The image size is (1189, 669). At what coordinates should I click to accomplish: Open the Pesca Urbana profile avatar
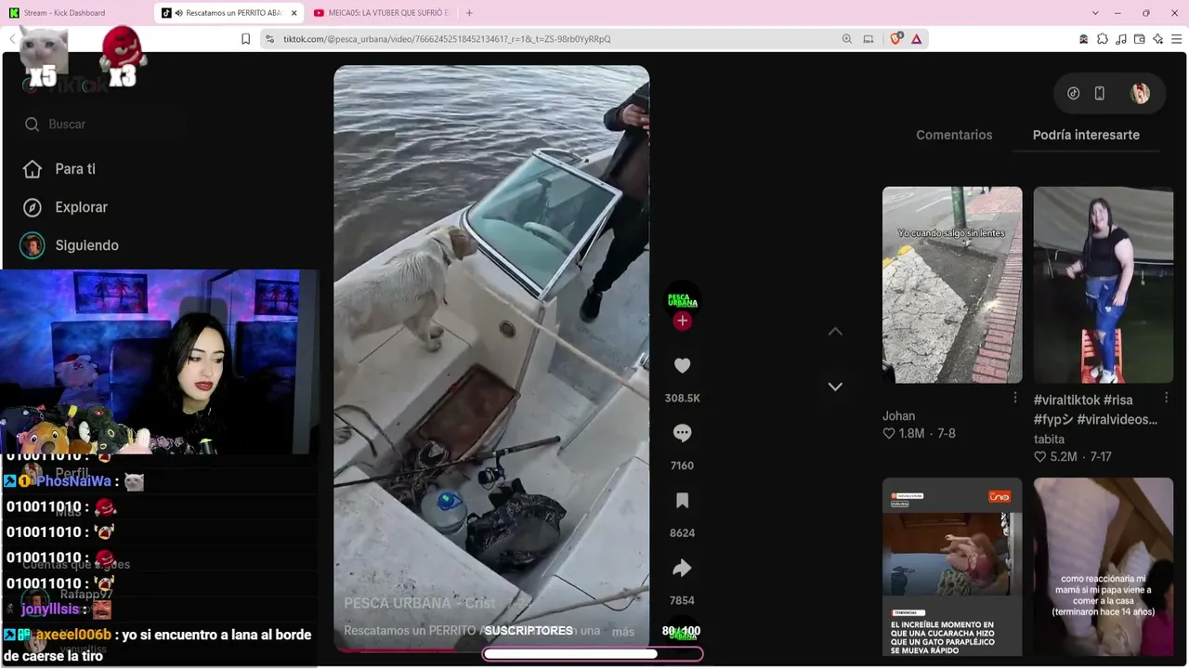[x=683, y=298]
